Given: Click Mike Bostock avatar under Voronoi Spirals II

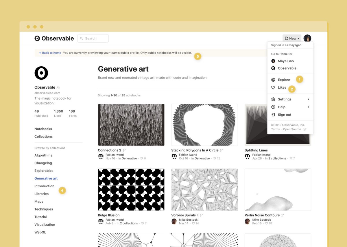Looking at the screenshot, I should (x=174, y=221).
